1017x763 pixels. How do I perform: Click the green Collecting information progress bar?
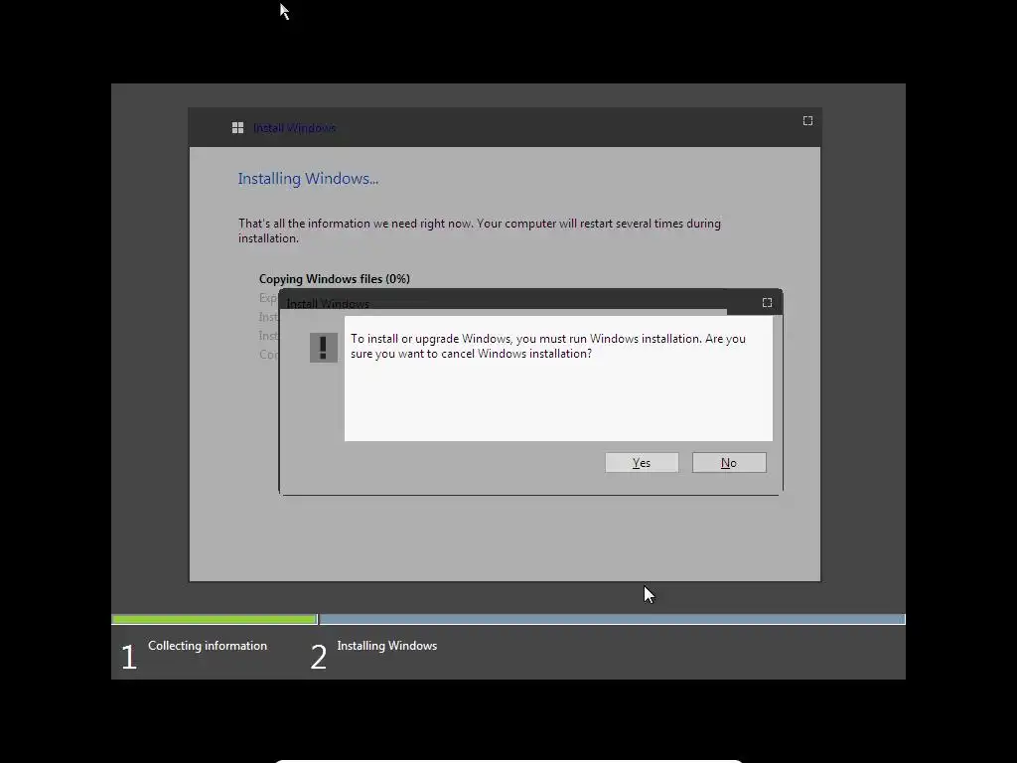tap(215, 620)
